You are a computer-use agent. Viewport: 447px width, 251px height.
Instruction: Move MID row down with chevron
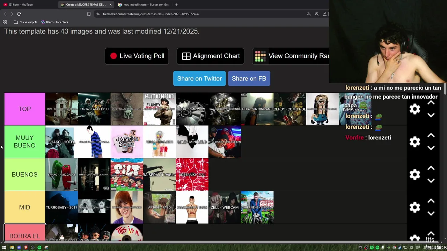pos(431,214)
